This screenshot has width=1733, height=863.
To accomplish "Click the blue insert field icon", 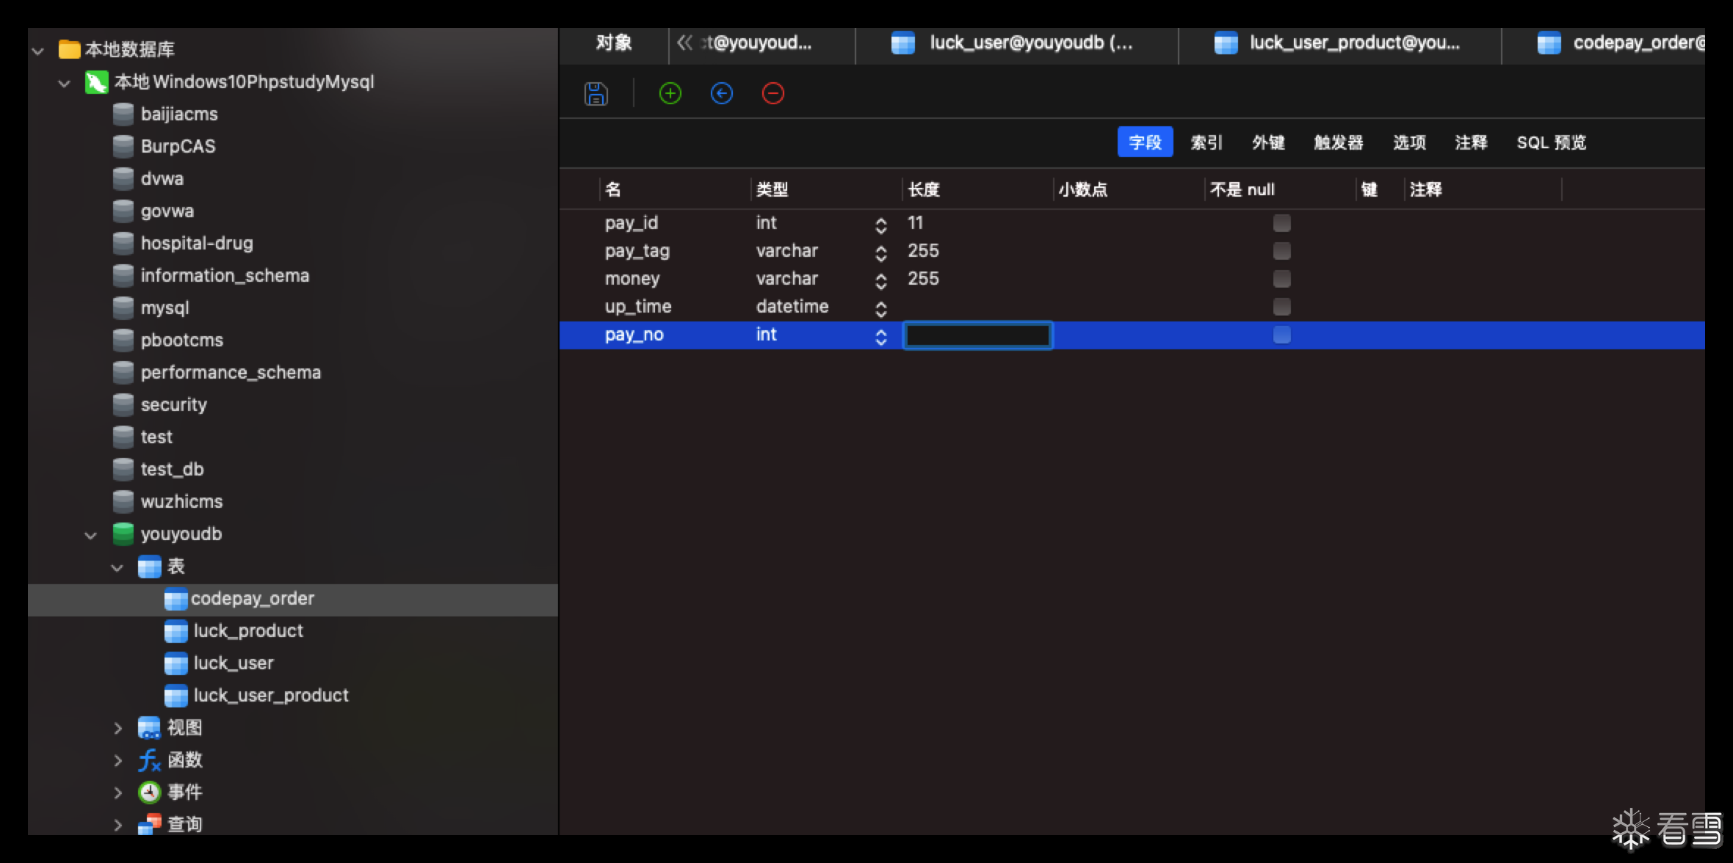I will click(x=721, y=94).
